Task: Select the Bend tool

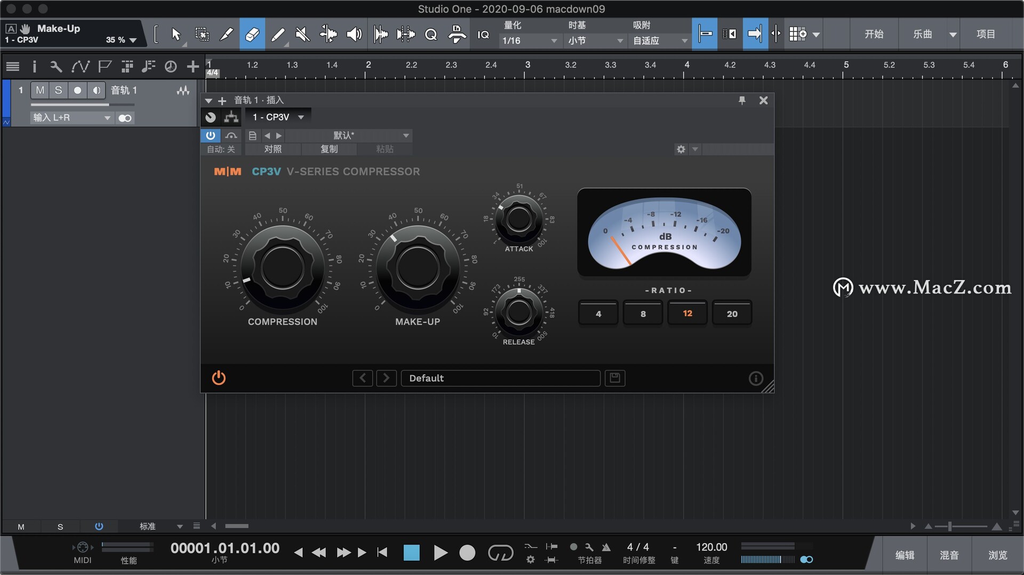Action: click(328, 34)
